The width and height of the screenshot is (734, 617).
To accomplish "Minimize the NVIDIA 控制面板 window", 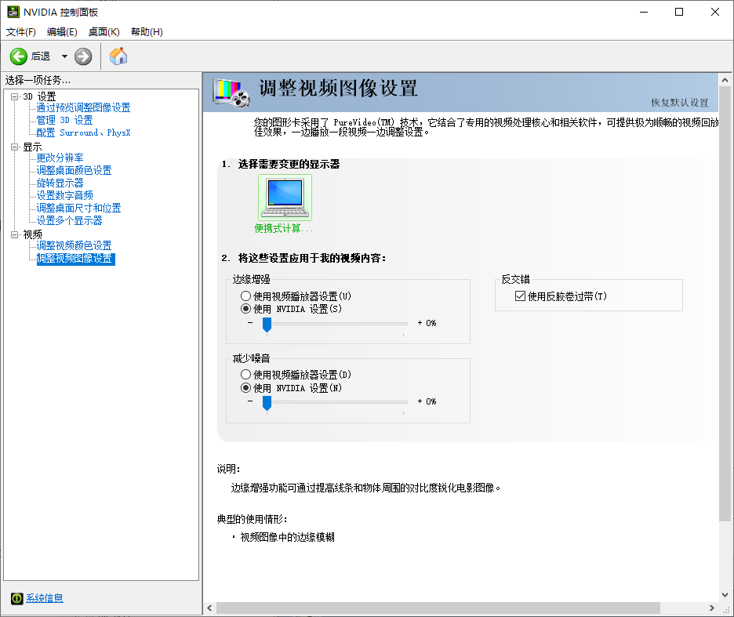I will [x=644, y=13].
